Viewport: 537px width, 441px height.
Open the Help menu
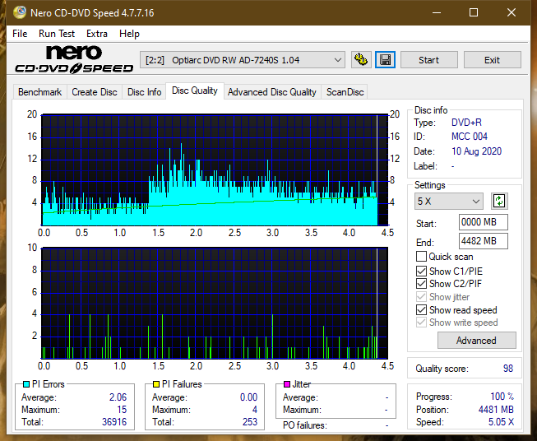coord(129,34)
